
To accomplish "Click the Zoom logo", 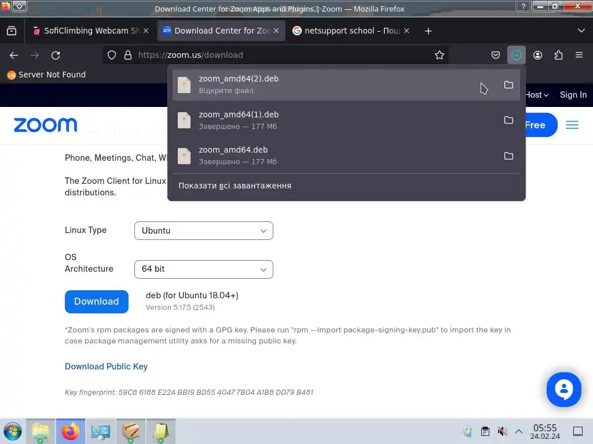I will [x=45, y=125].
